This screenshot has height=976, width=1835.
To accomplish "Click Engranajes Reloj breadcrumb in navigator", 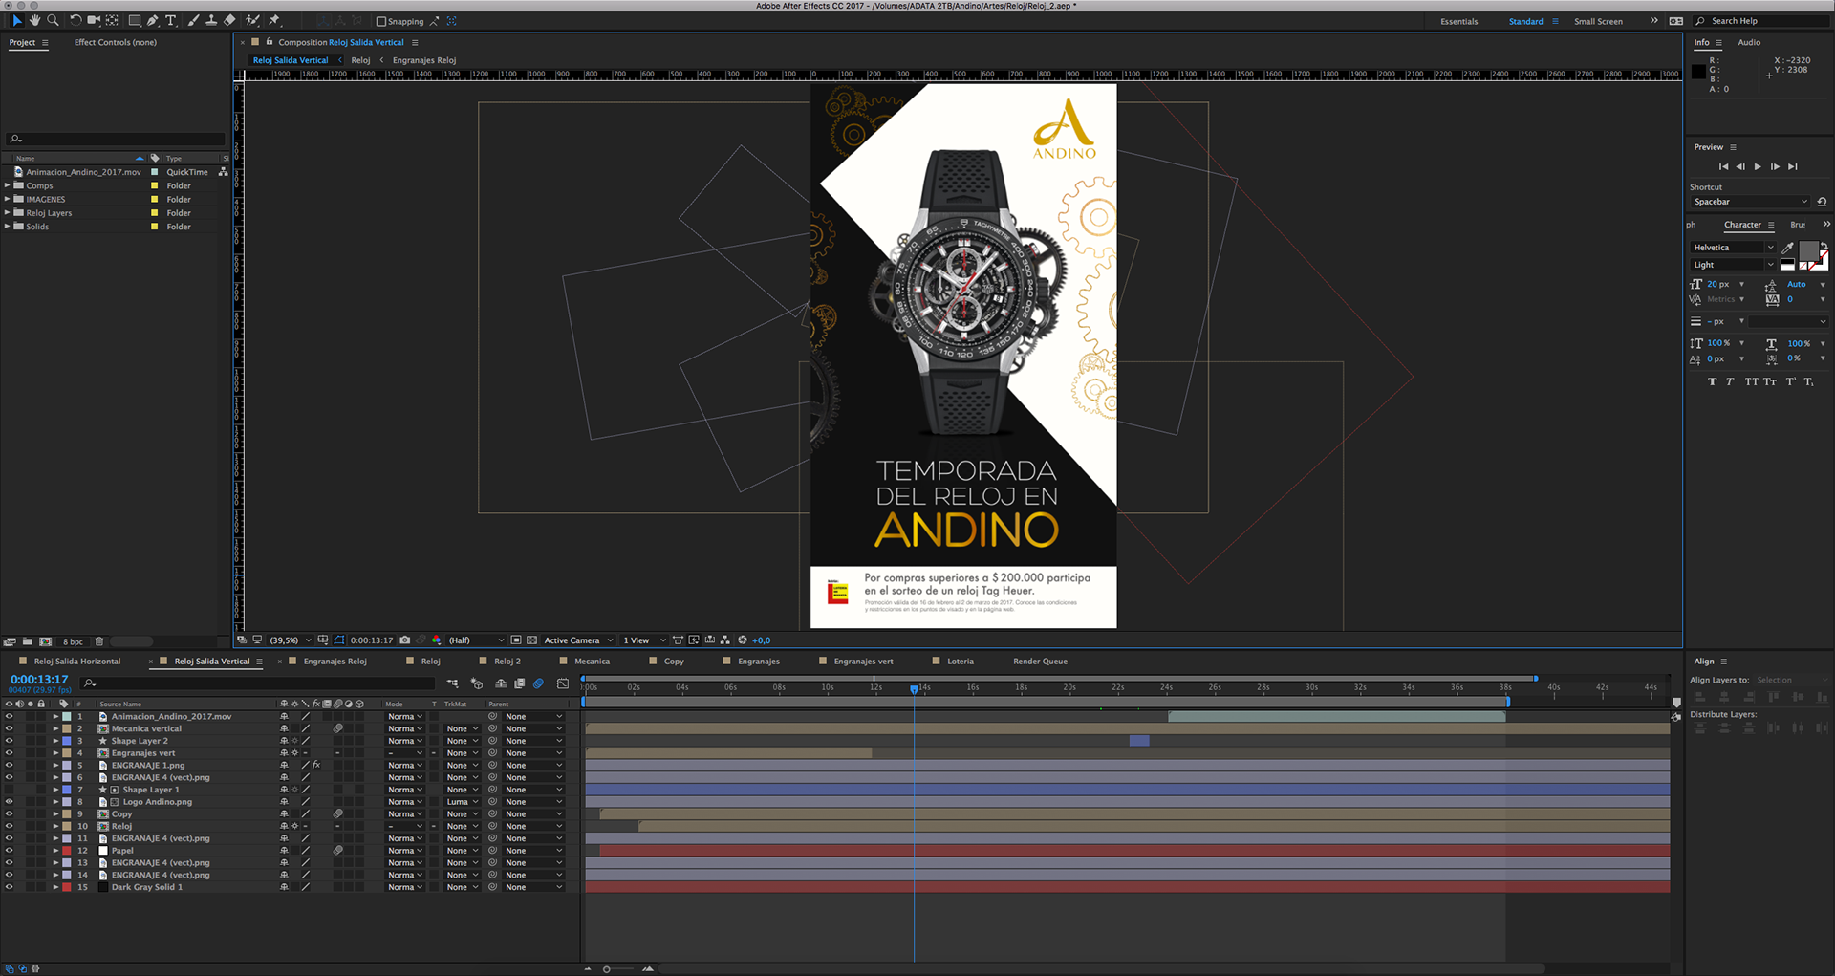I will click(x=424, y=60).
